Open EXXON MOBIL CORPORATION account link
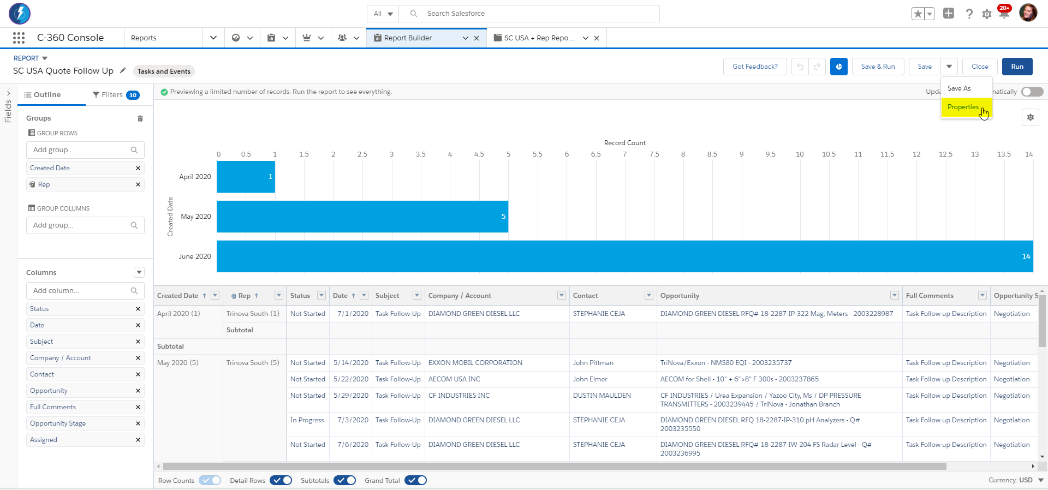The height and width of the screenshot is (490, 1048). (475, 363)
